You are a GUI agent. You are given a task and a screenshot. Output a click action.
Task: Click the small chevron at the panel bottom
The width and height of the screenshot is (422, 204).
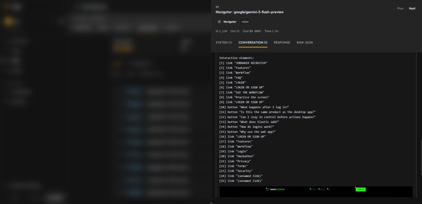[211, 203]
